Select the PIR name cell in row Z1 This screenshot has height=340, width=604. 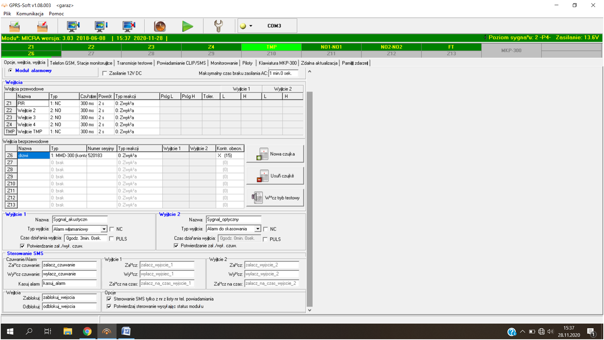point(33,103)
